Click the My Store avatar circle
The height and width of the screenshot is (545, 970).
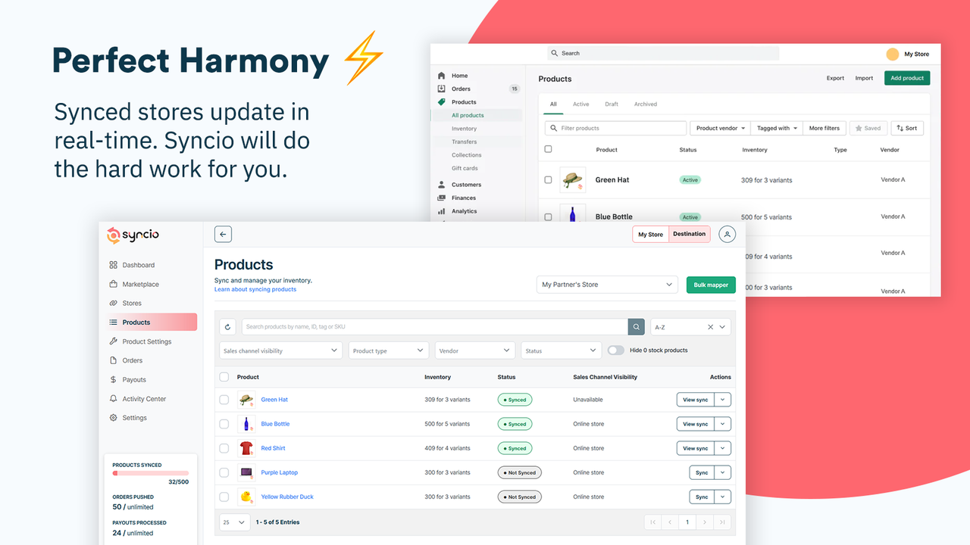[893, 54]
